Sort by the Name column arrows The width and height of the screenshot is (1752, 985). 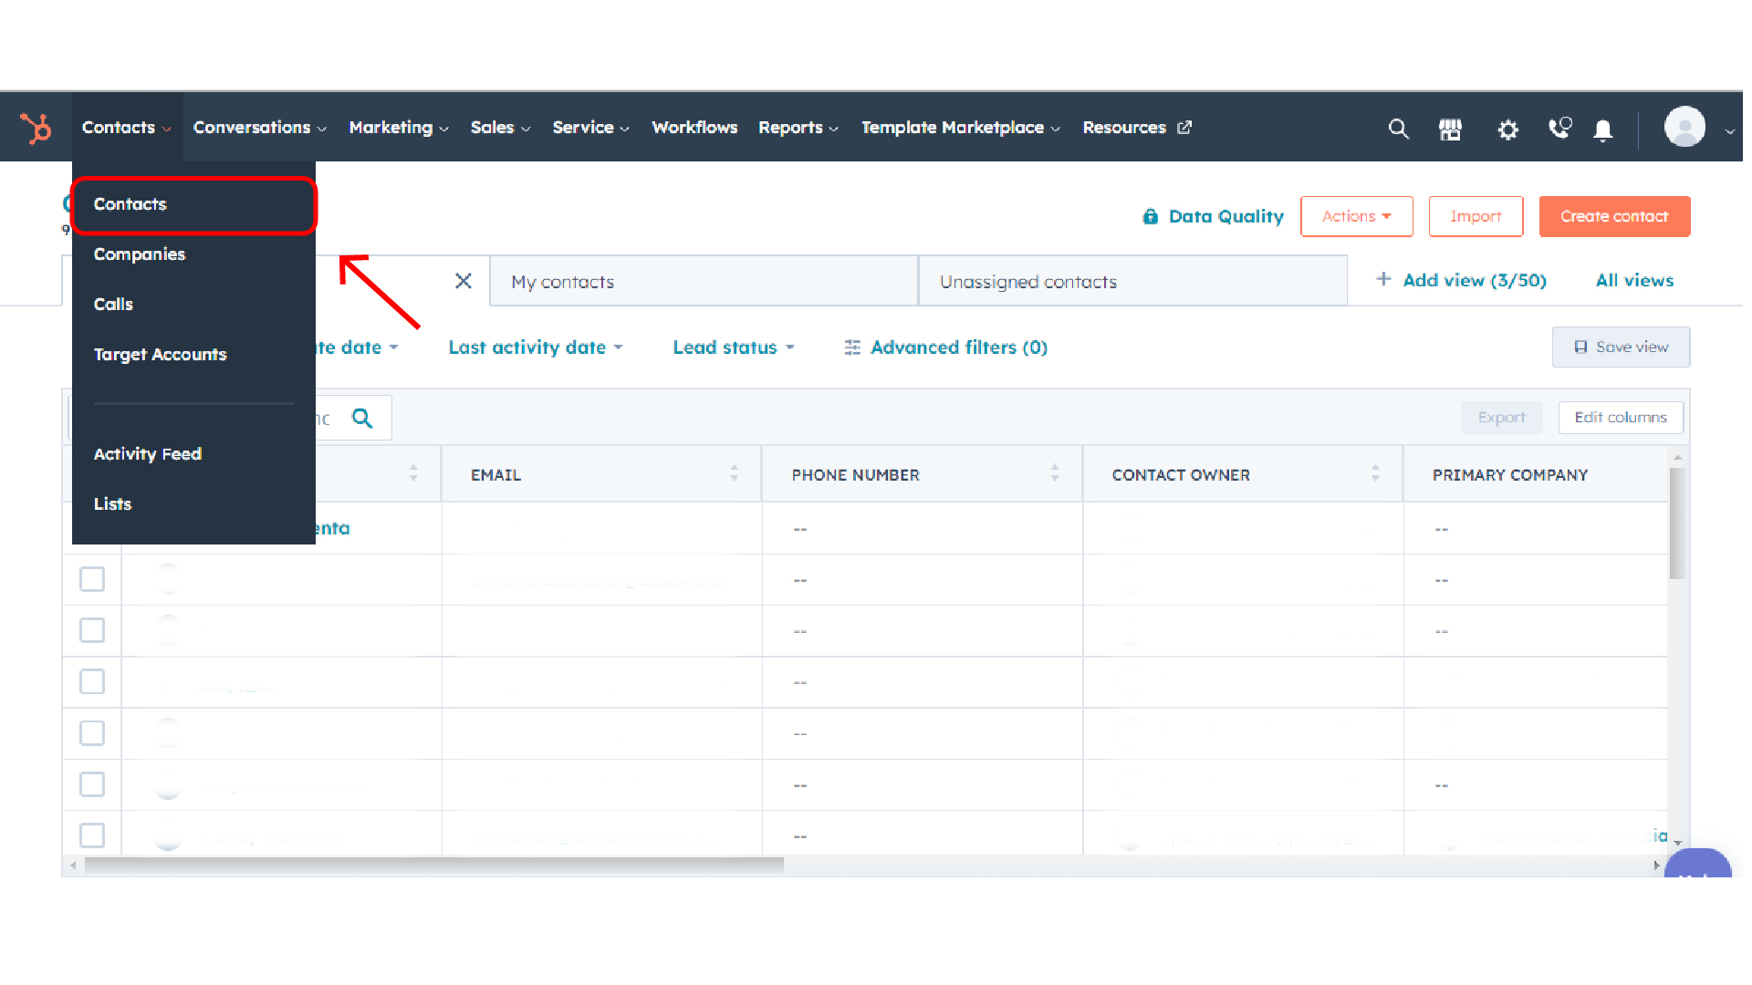click(x=413, y=472)
